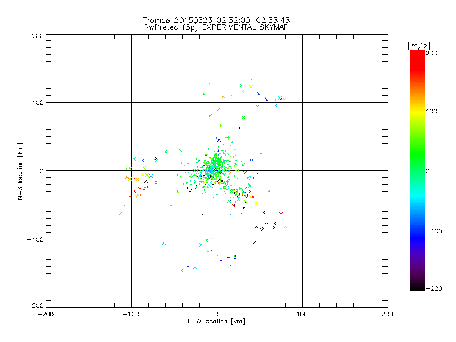Screen dimensions: 456x342
Task: Click the x-axis '200' tick label
Action: (x=388, y=314)
